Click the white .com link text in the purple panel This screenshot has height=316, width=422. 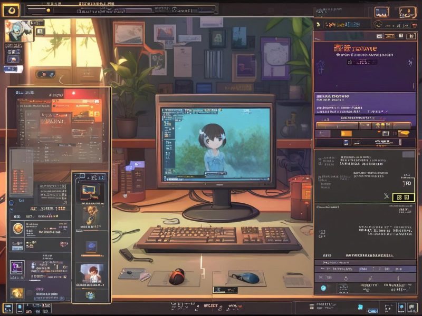365,55
